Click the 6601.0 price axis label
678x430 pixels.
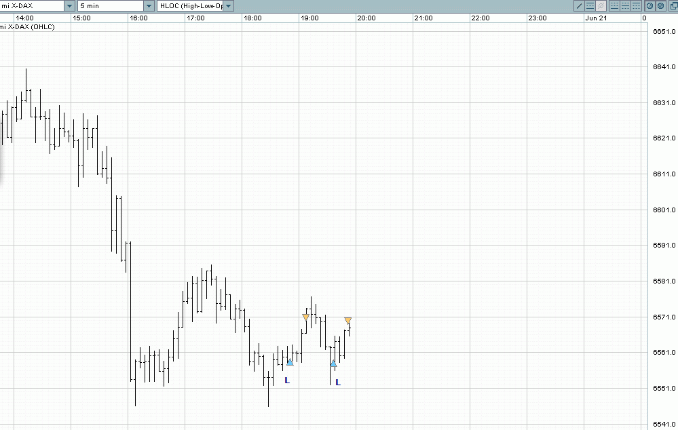(664, 210)
